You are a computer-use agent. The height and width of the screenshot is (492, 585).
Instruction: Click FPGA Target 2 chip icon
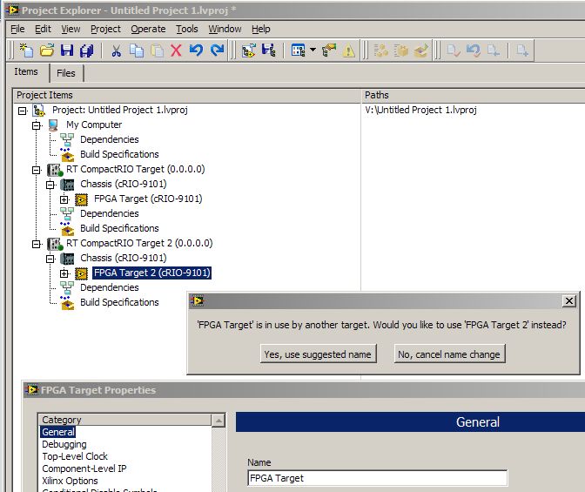[x=81, y=273]
